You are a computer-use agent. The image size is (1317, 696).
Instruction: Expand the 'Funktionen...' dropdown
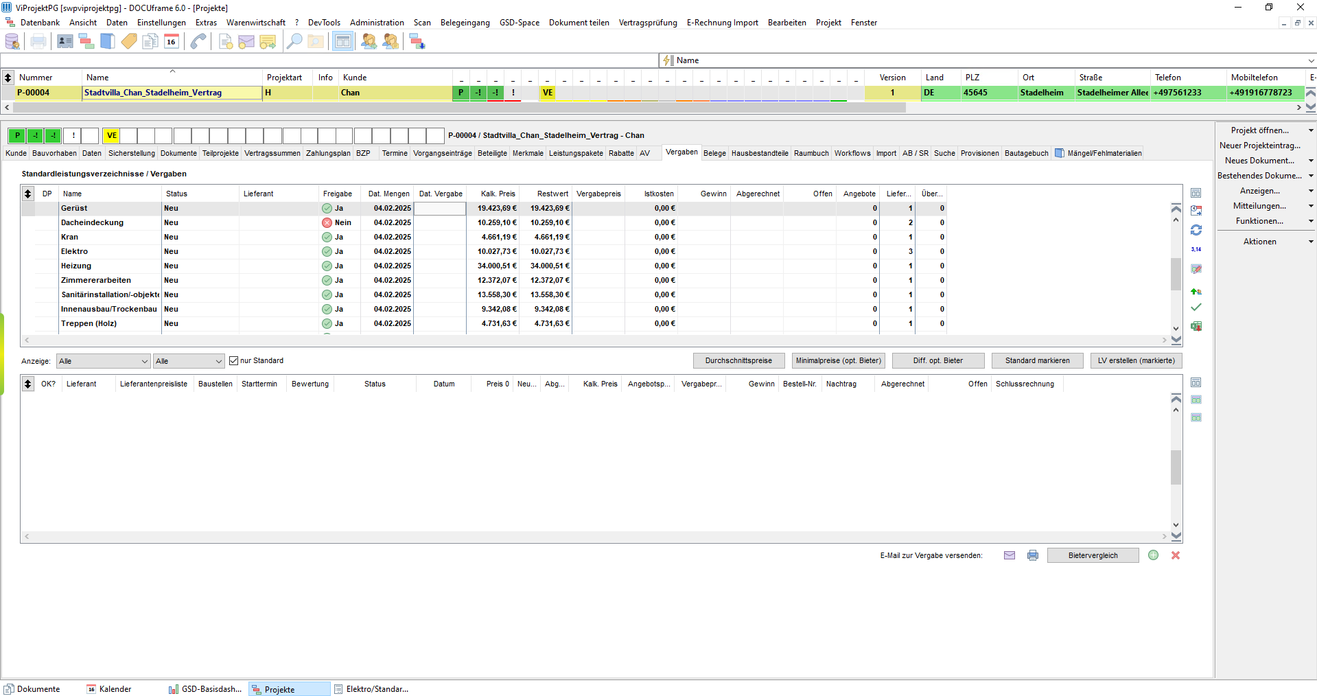1310,221
